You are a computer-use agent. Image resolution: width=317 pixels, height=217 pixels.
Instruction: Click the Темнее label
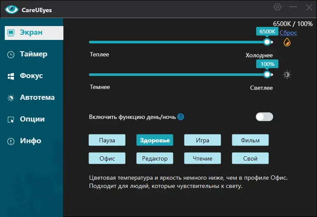[100, 87]
